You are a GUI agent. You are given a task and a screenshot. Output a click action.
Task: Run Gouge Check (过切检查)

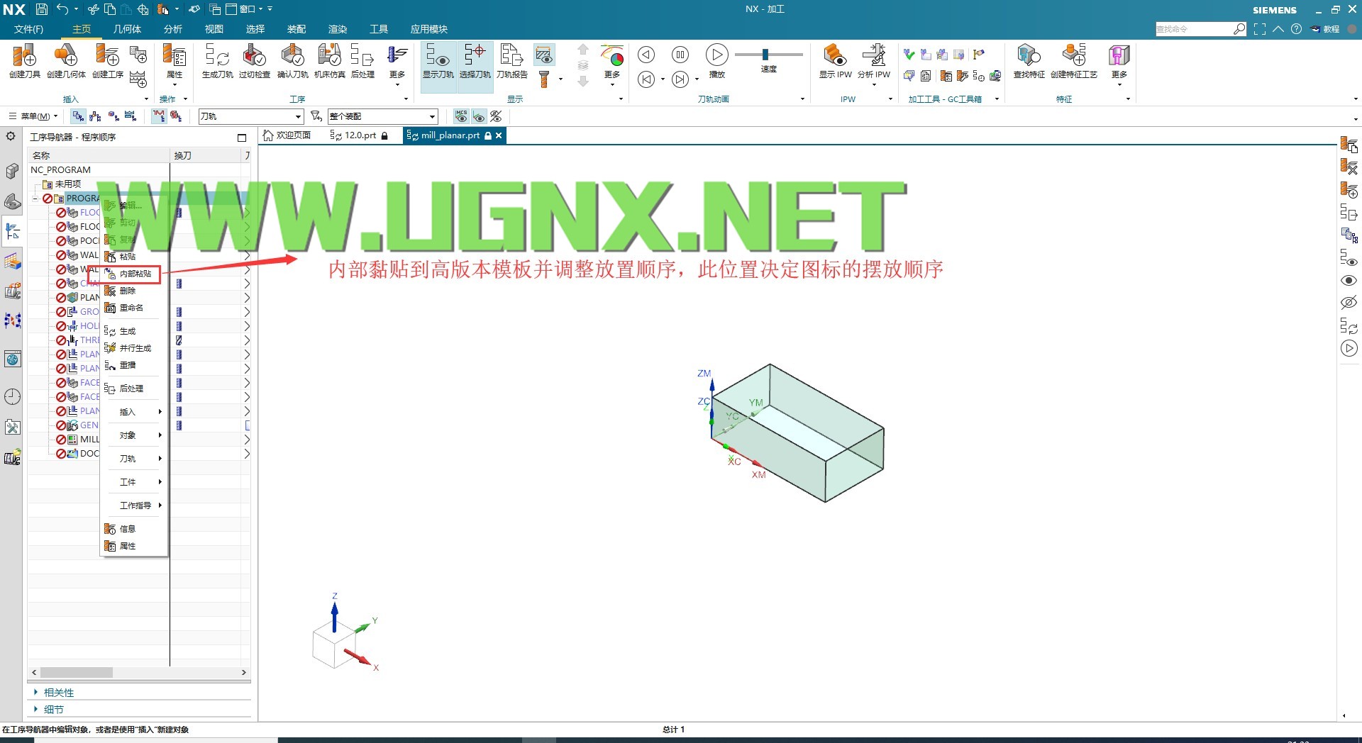(x=254, y=60)
